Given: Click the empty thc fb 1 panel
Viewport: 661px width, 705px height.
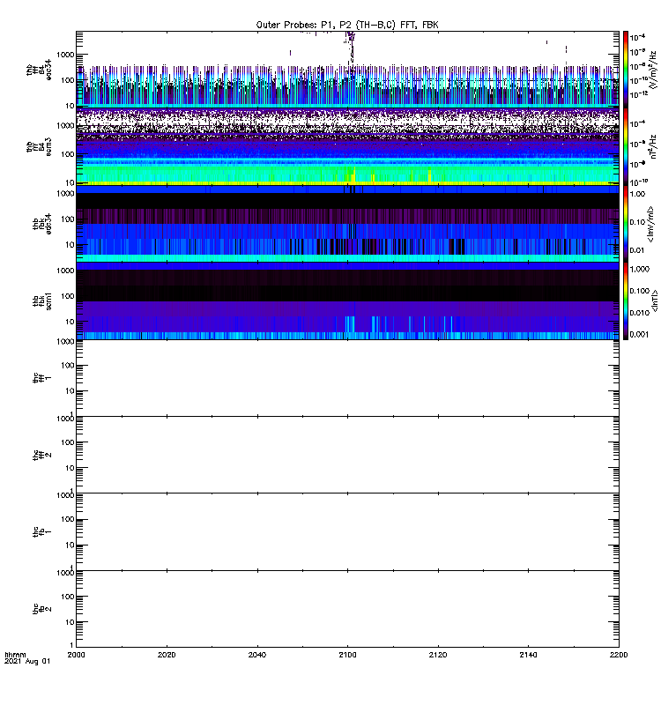Looking at the screenshot, I should coord(347,532).
